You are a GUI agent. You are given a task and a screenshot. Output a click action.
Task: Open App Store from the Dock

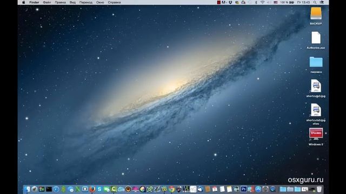tap(258, 189)
